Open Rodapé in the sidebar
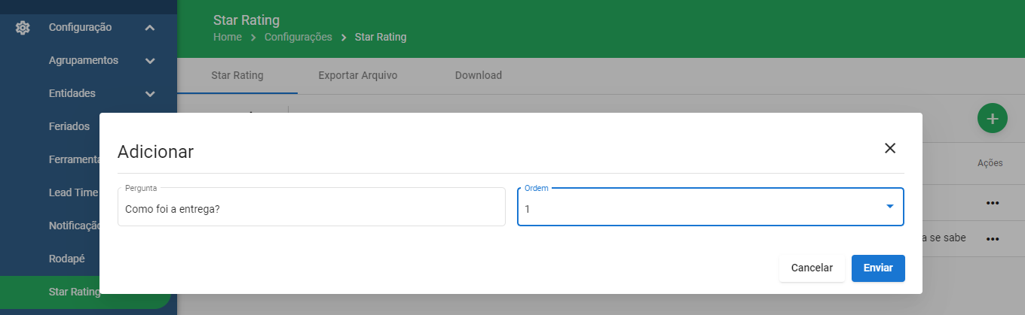The height and width of the screenshot is (315, 1025). [67, 259]
